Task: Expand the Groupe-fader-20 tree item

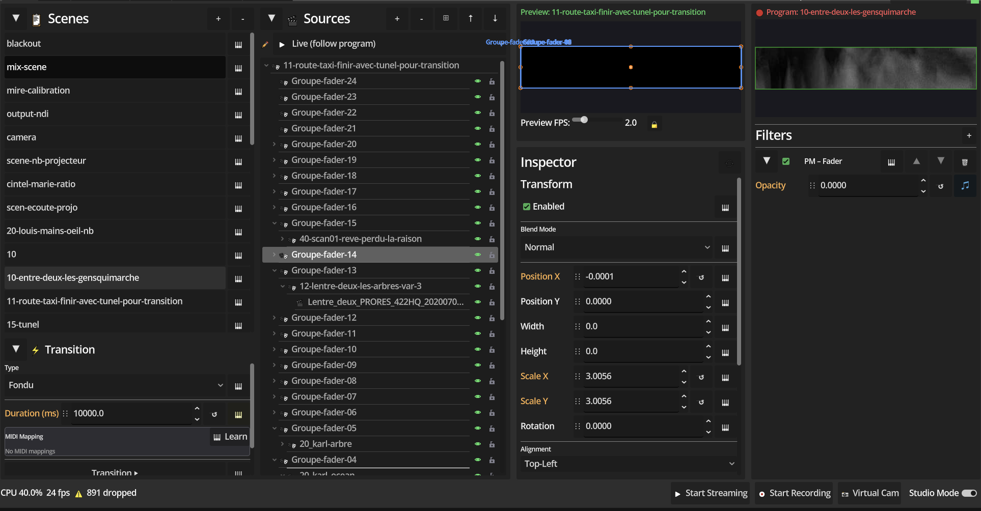Action: click(x=274, y=145)
